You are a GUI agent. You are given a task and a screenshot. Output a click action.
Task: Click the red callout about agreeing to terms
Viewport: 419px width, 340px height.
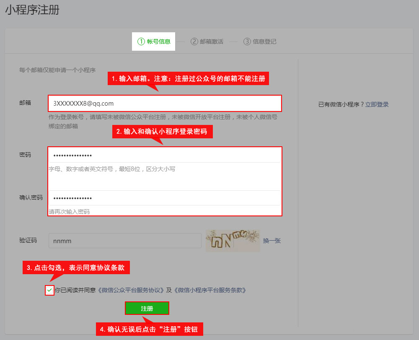[x=76, y=267]
